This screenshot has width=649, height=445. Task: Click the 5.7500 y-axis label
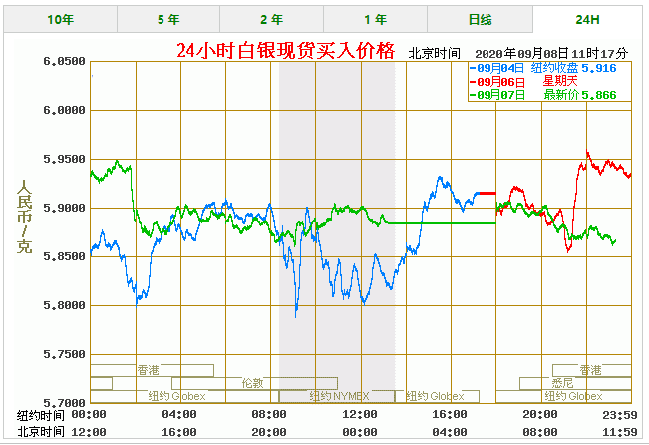click(64, 354)
